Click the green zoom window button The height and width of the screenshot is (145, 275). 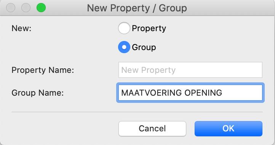pos(41,8)
